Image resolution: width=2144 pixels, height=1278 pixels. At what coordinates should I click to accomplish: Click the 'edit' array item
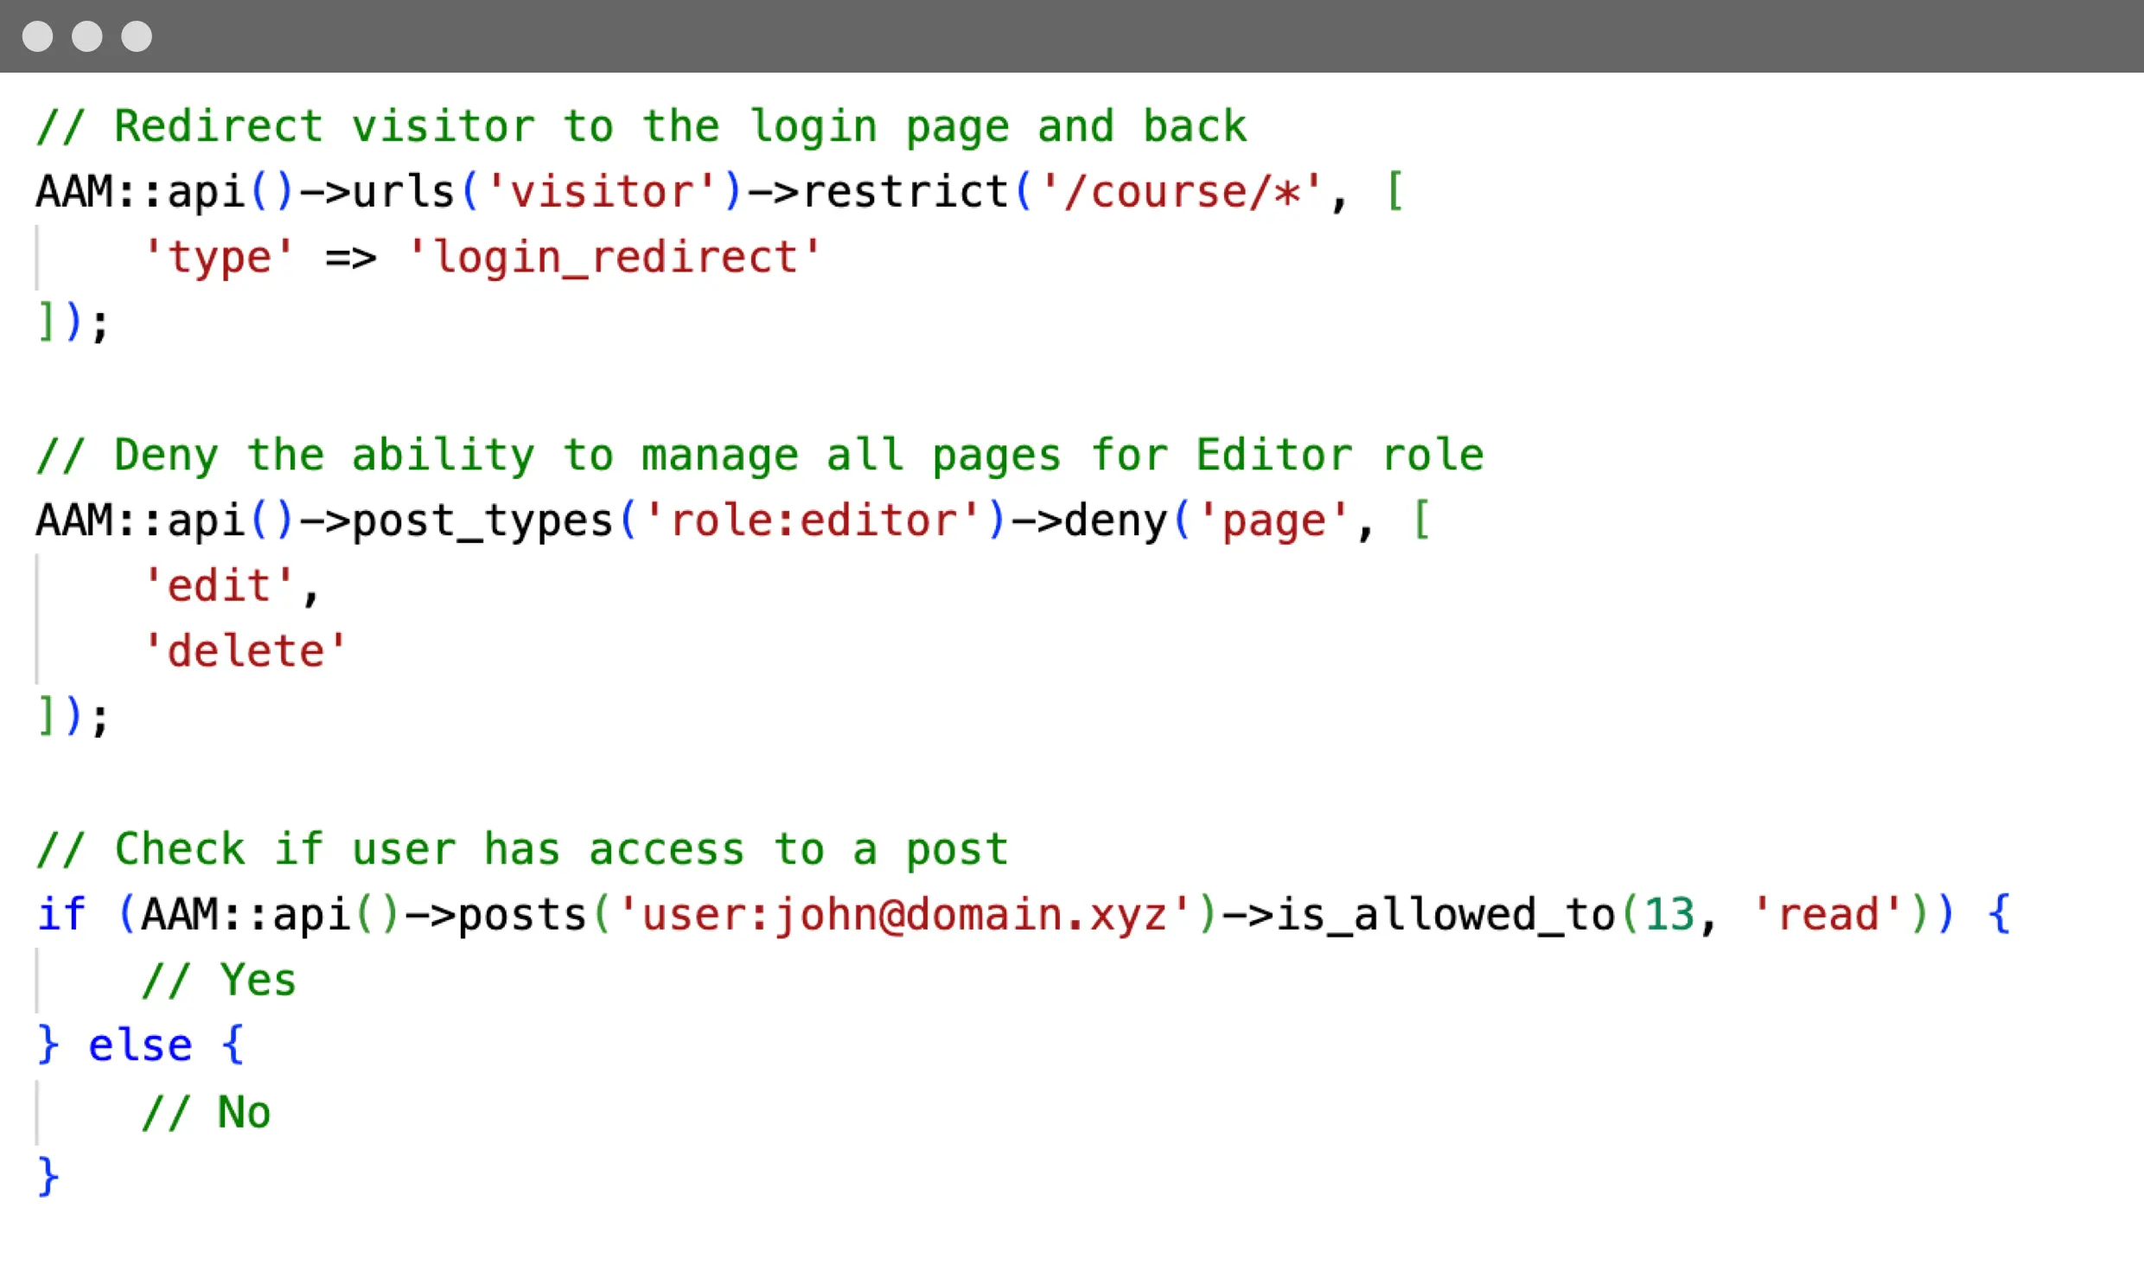pos(219,586)
